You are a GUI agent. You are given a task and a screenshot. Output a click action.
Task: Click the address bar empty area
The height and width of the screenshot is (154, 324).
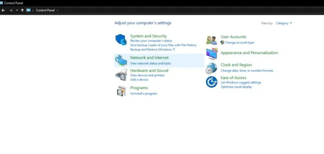pos(190,11)
